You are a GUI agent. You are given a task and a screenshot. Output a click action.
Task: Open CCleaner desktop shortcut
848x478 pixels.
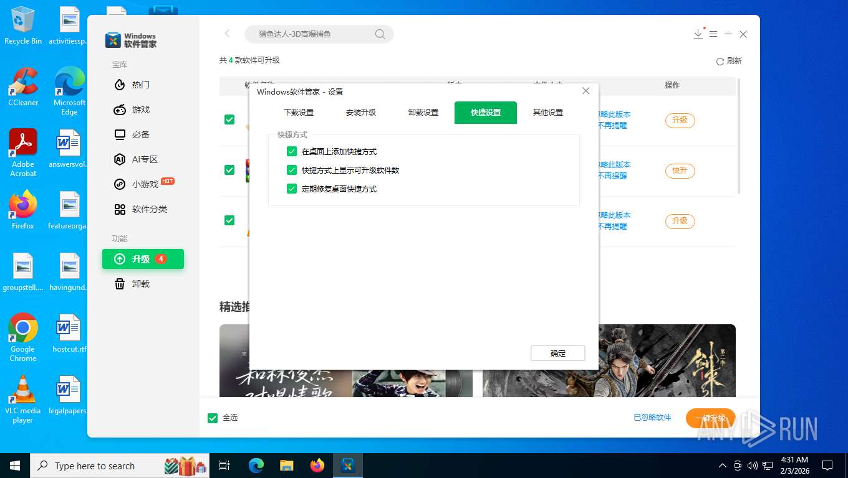[x=23, y=87]
